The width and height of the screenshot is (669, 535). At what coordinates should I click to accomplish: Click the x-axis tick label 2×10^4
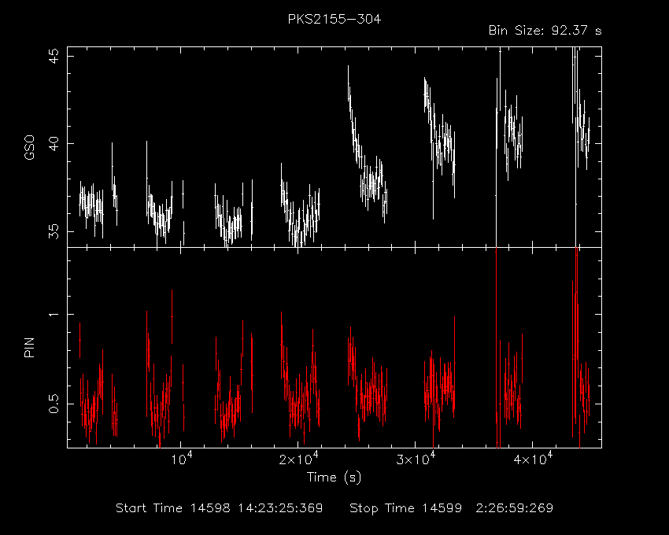tap(298, 459)
